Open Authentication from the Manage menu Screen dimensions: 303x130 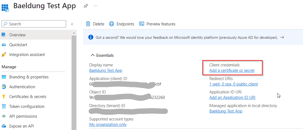coord(22,87)
